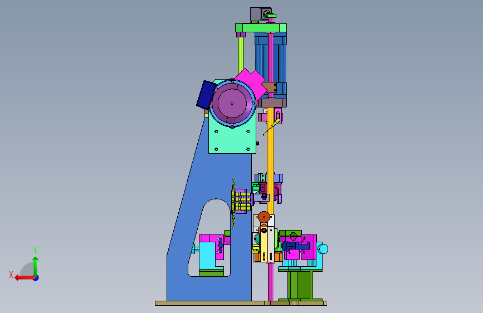Select the gray motor at the top
483x313 pixels.
coord(257,14)
